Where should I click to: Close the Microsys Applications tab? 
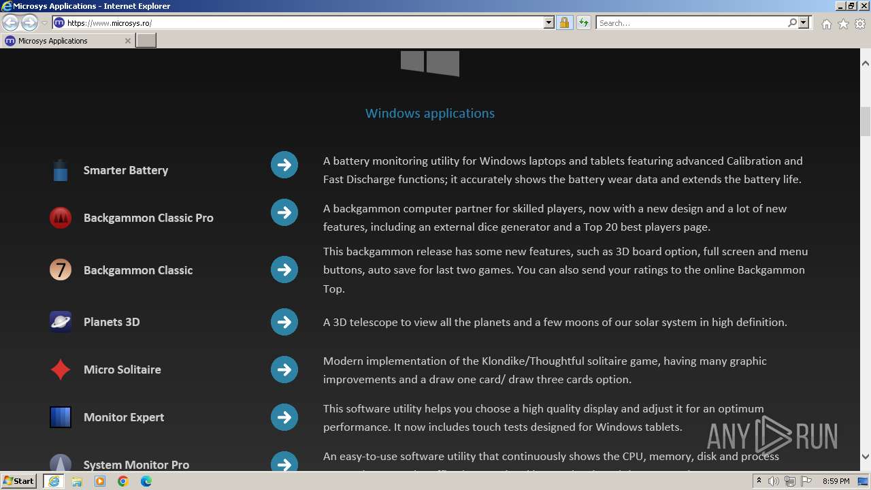point(128,41)
